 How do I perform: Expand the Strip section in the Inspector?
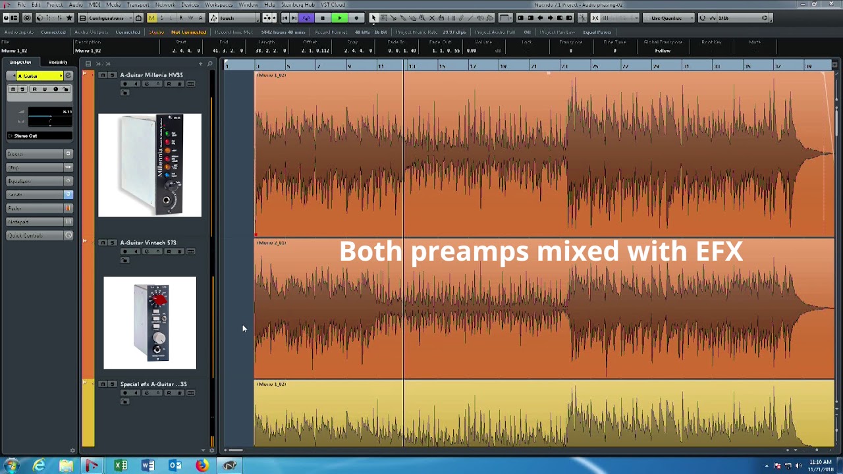click(40, 168)
